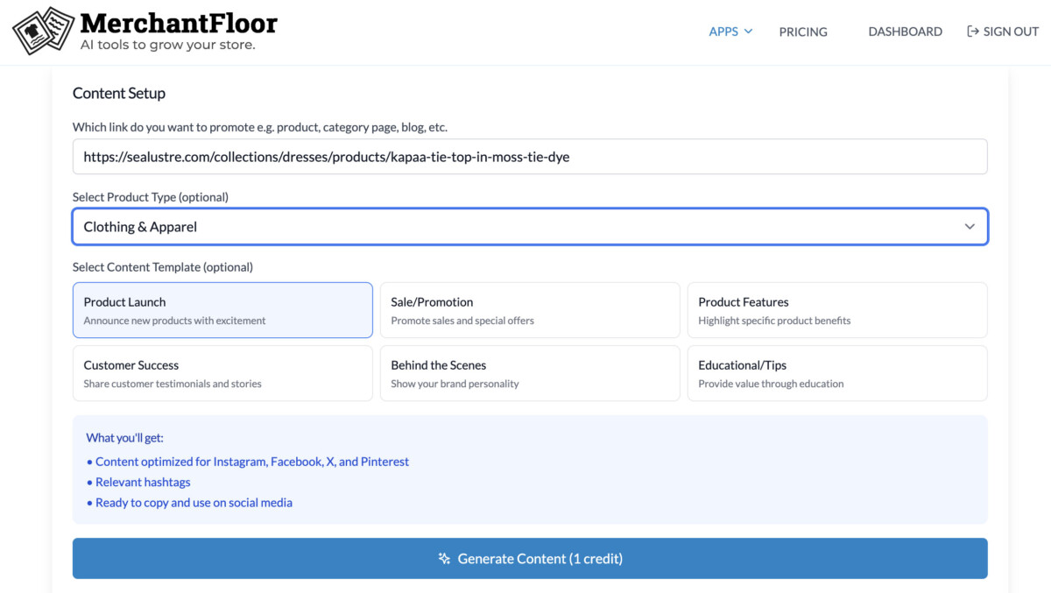Select the Behind the Scenes template
The width and height of the screenshot is (1051, 593).
tap(529, 373)
